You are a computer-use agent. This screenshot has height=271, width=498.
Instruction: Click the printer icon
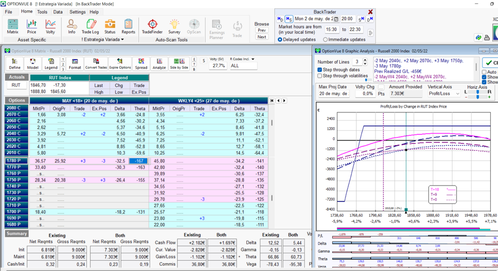tap(487, 38)
